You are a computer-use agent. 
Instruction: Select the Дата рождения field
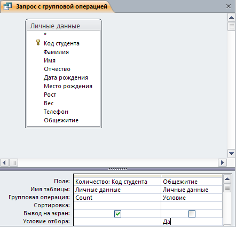point(66,77)
